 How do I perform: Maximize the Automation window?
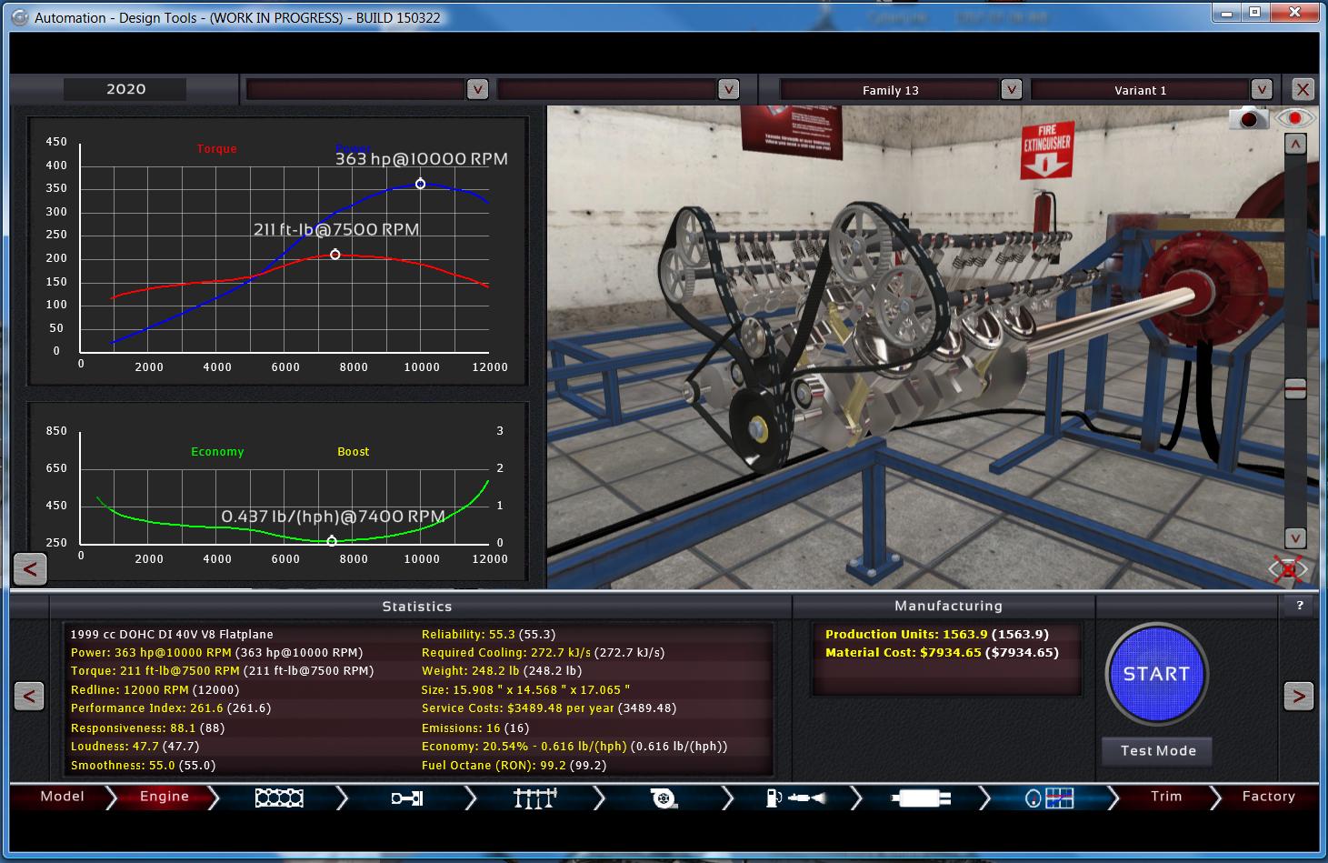[1254, 12]
